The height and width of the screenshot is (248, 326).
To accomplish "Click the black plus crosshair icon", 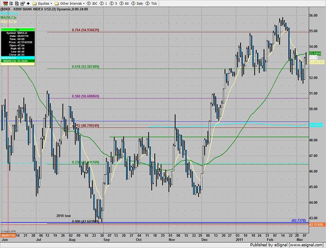I will [x=28, y=3].
